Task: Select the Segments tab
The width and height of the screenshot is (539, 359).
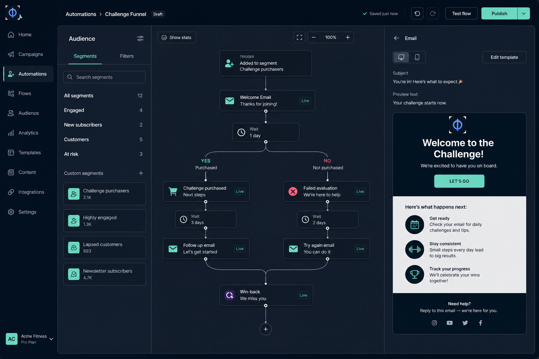Action: (x=85, y=56)
